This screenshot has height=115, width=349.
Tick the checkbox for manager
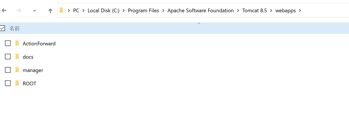(8, 70)
